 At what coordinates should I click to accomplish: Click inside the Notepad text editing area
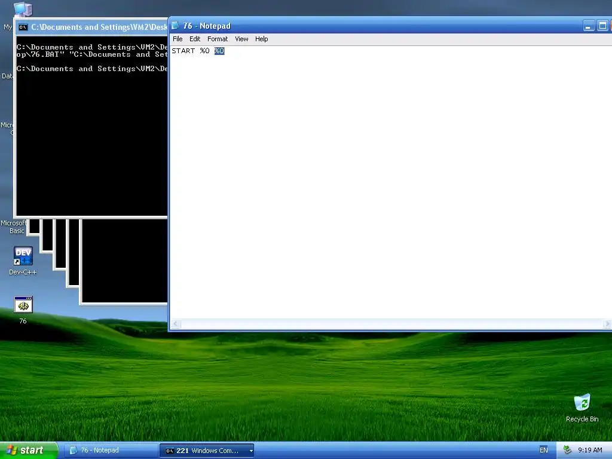click(390, 183)
